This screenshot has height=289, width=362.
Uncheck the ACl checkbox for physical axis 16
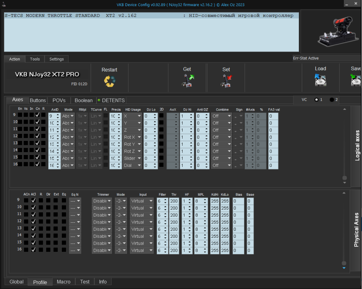(x=33, y=250)
